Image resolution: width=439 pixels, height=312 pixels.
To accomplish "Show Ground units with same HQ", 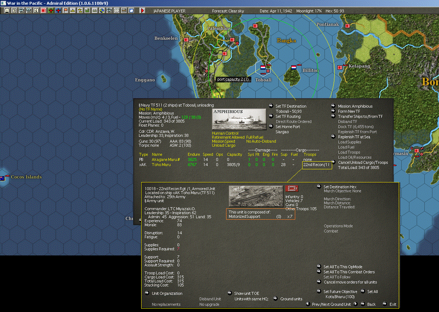I will [x=291, y=299].
